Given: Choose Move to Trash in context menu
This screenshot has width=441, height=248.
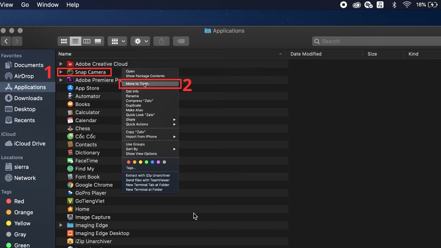Looking at the screenshot, I should click(150, 84).
